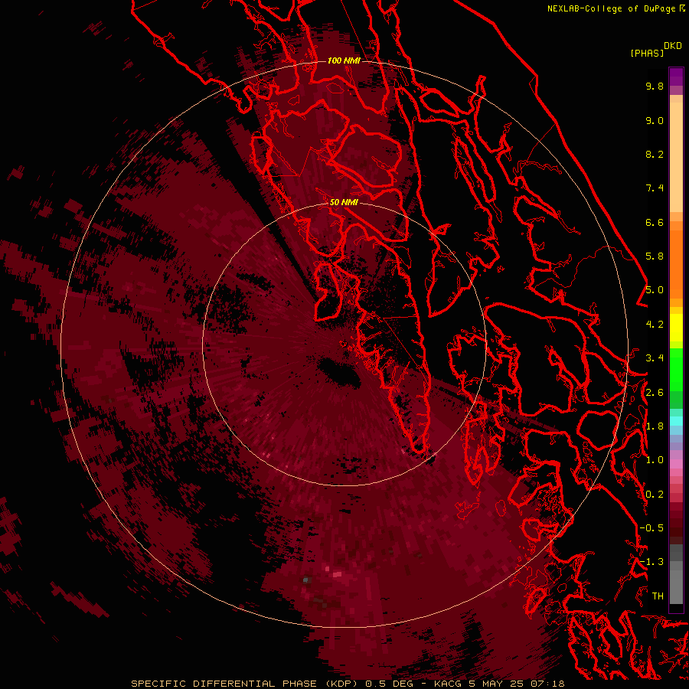Click the cyan segment of the colorbar
Viewport: 689px width, 689px height.
point(676,420)
